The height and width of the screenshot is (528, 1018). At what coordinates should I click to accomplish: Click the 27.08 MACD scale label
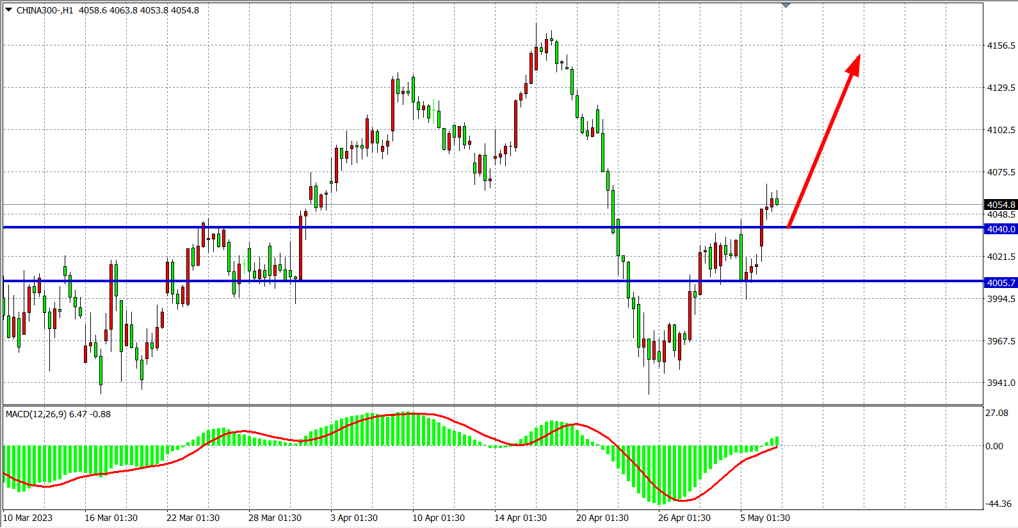point(997,413)
